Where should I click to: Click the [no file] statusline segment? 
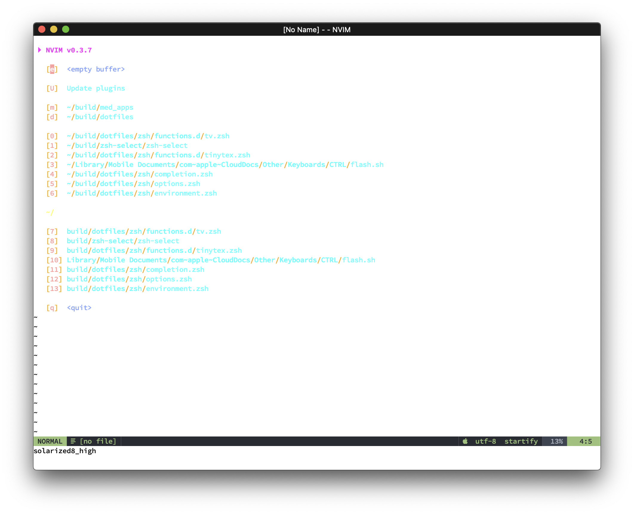click(x=98, y=441)
